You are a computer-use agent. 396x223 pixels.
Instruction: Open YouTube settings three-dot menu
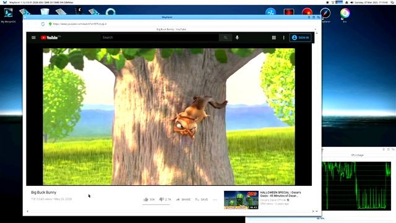click(283, 38)
